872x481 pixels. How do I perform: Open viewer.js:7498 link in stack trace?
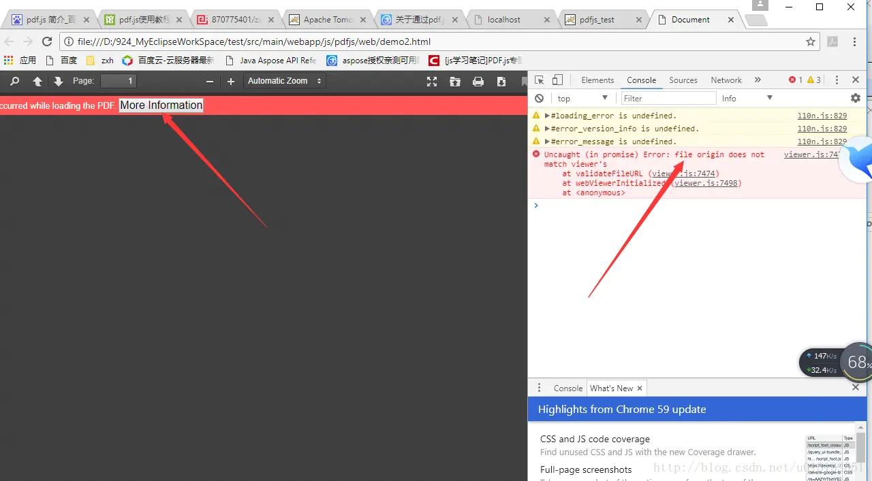pyautogui.click(x=706, y=183)
